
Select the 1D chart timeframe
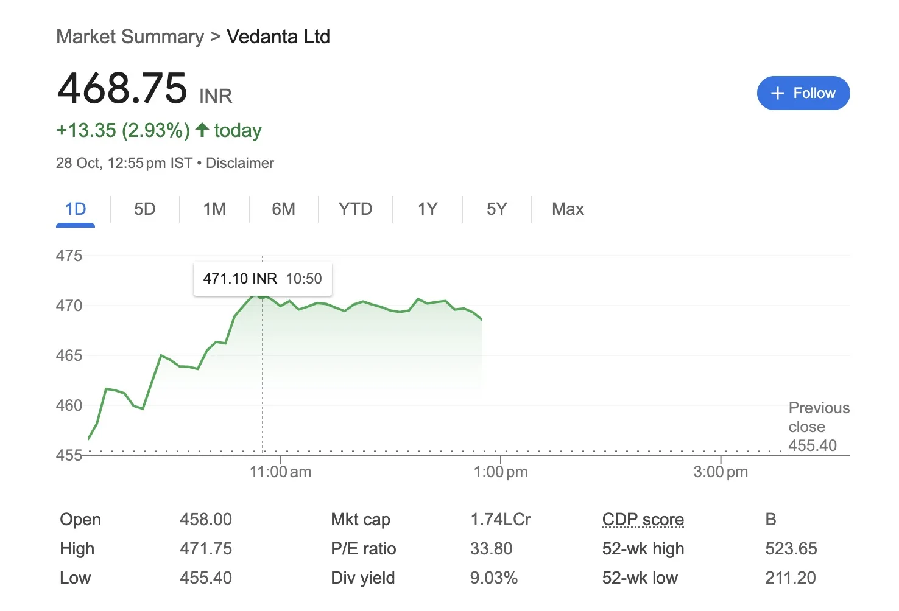[x=75, y=209]
